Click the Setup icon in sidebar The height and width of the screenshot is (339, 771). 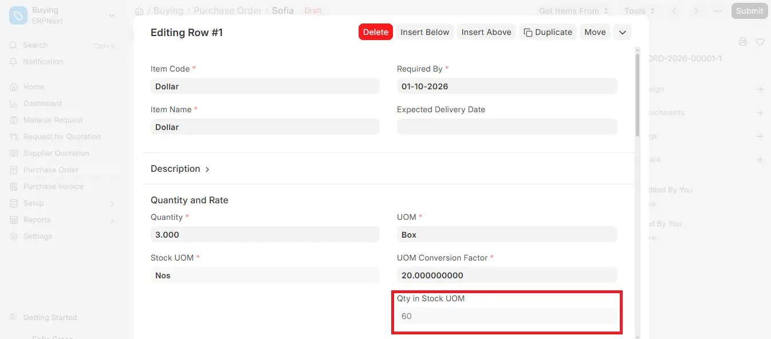click(x=13, y=203)
